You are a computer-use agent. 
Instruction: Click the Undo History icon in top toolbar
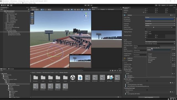pyautogui.click(x=156, y=5)
